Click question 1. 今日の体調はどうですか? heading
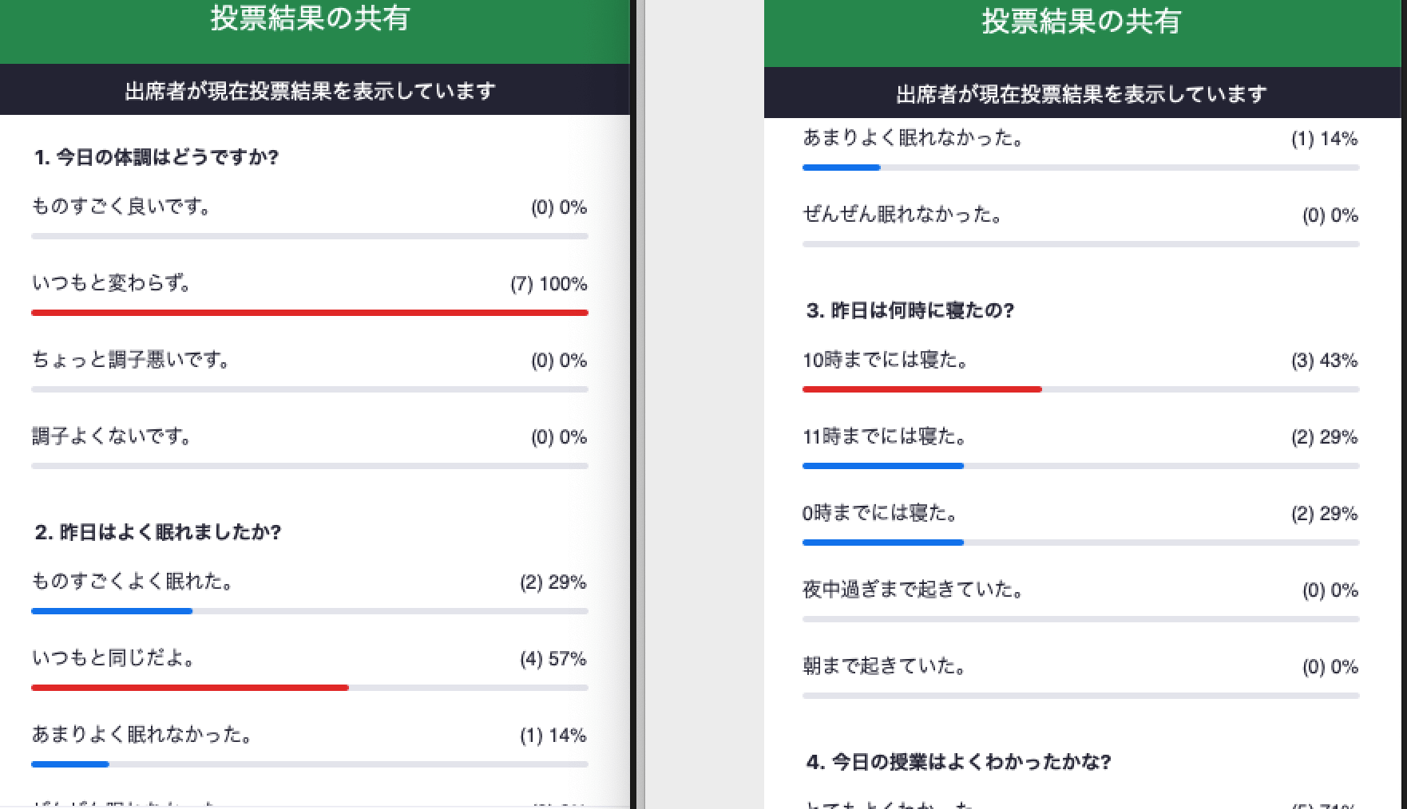 157,157
